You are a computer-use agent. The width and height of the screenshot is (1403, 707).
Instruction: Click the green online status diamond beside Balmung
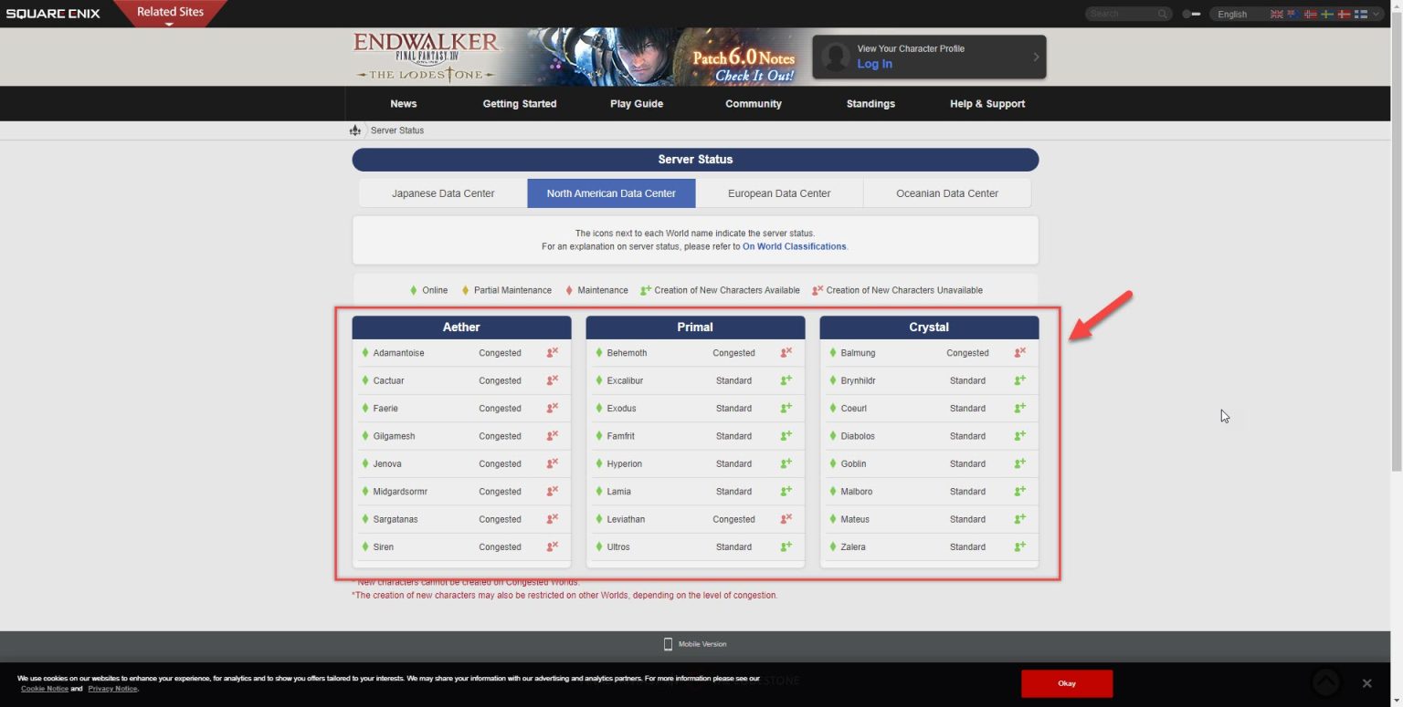pos(832,352)
